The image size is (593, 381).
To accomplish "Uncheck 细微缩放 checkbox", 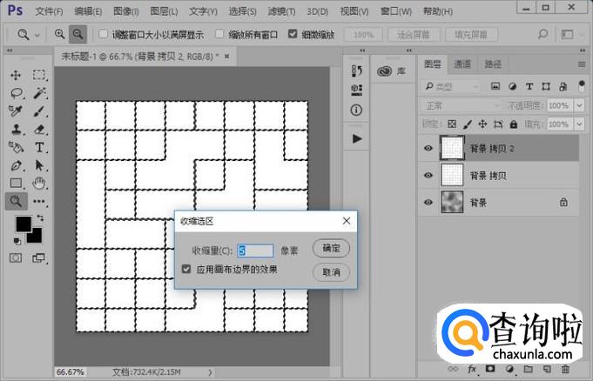I will [293, 34].
